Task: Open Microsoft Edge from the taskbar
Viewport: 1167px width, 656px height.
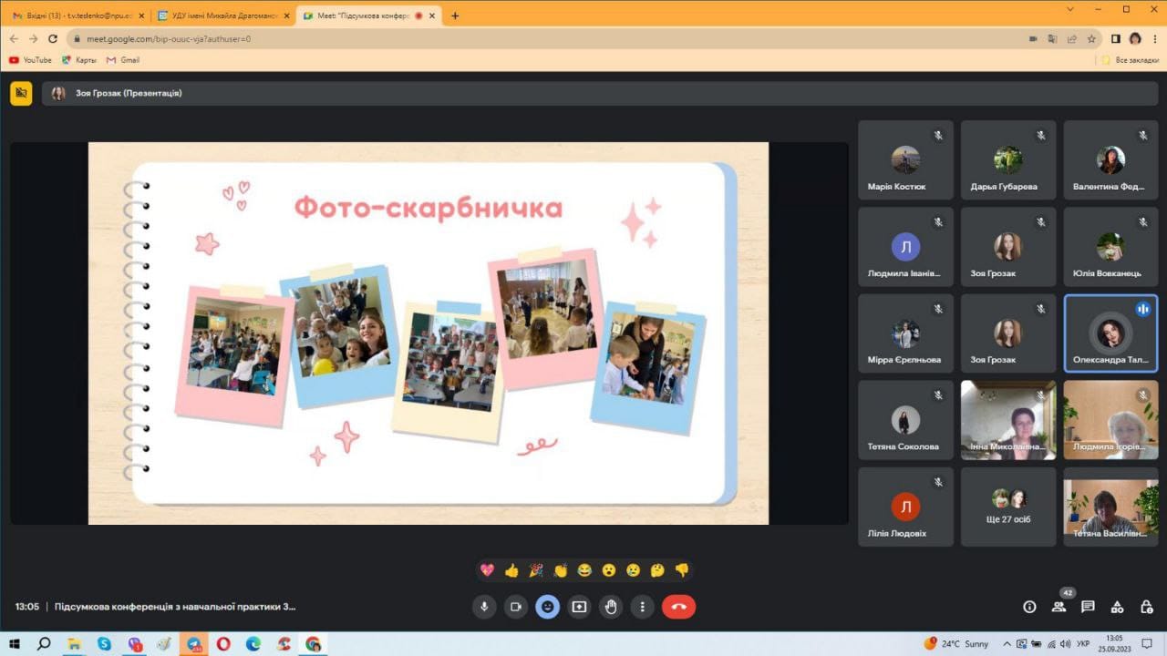Action: (253, 643)
